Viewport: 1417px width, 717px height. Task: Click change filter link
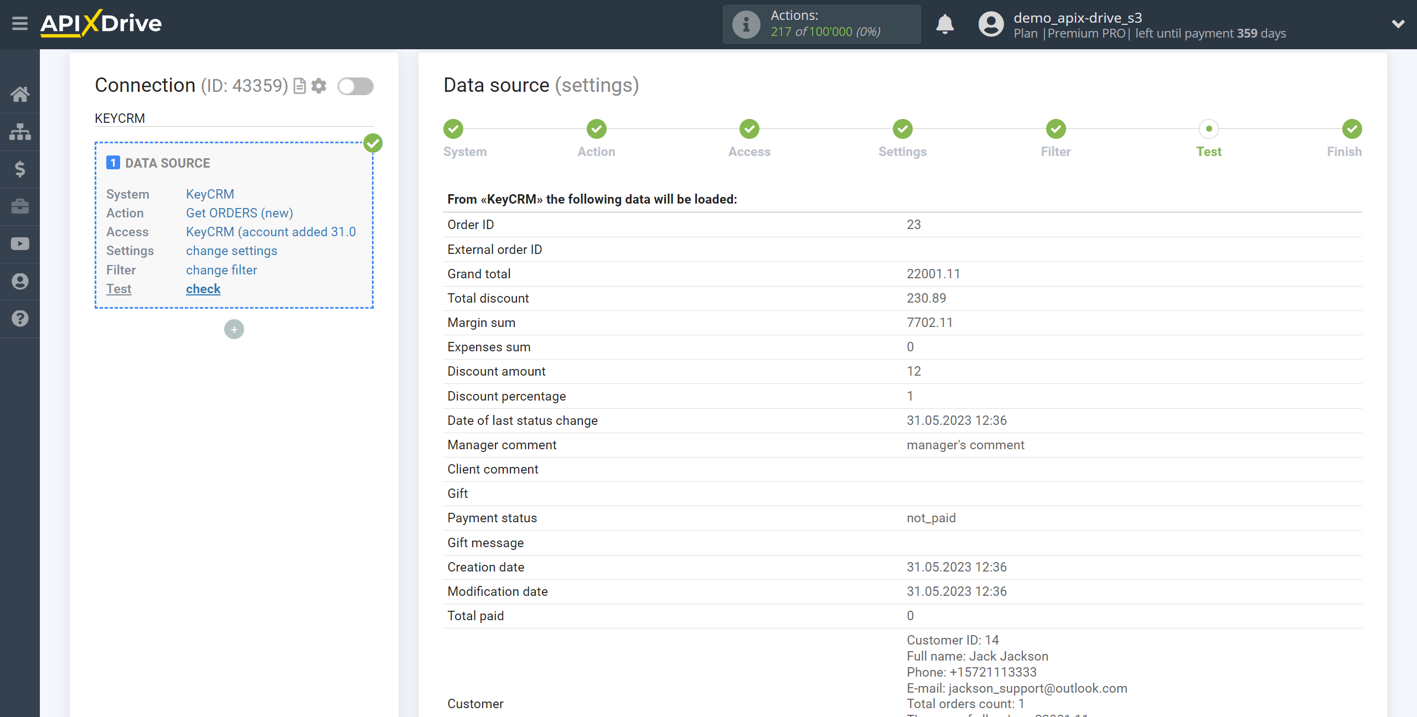(221, 270)
